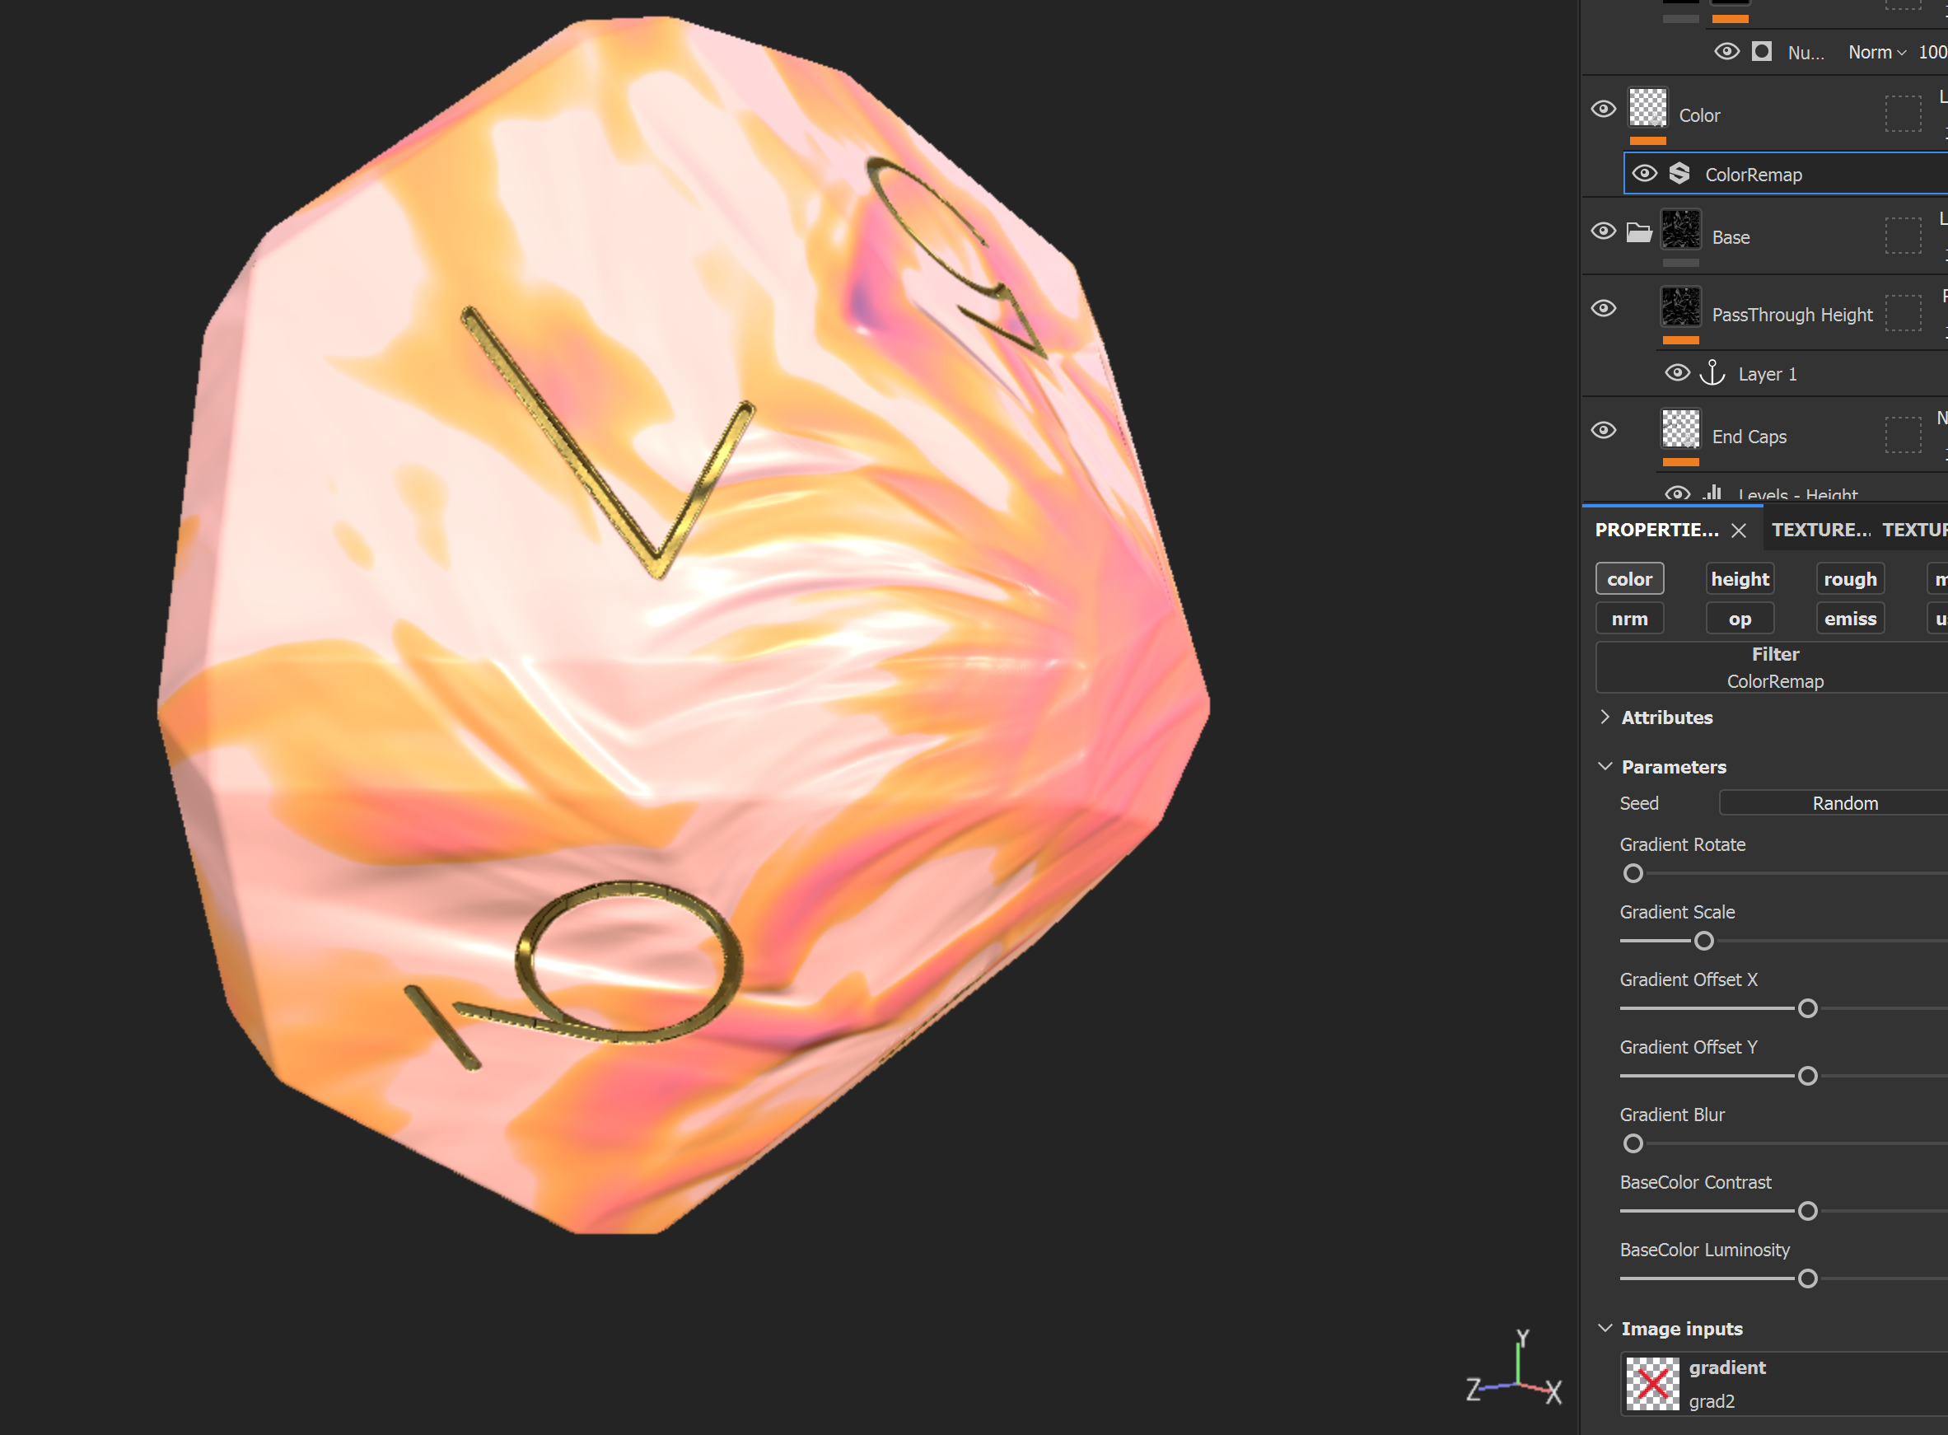Viewport: 1948px width, 1435px height.
Task: Click the anchor icon beside Layer 1
Action: [1712, 372]
